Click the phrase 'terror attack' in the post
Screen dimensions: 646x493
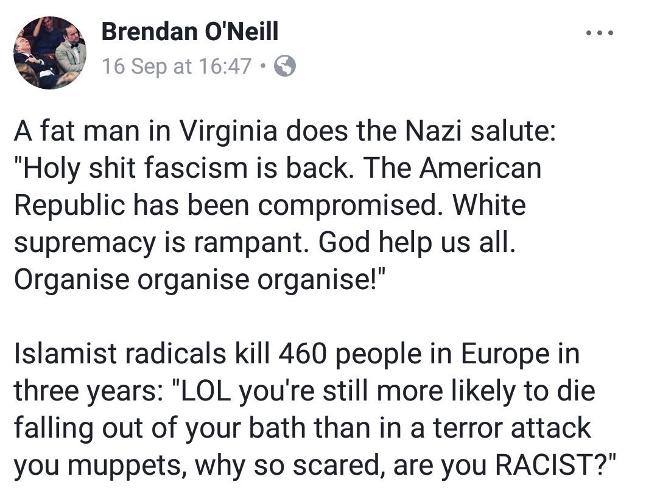coord(520,429)
